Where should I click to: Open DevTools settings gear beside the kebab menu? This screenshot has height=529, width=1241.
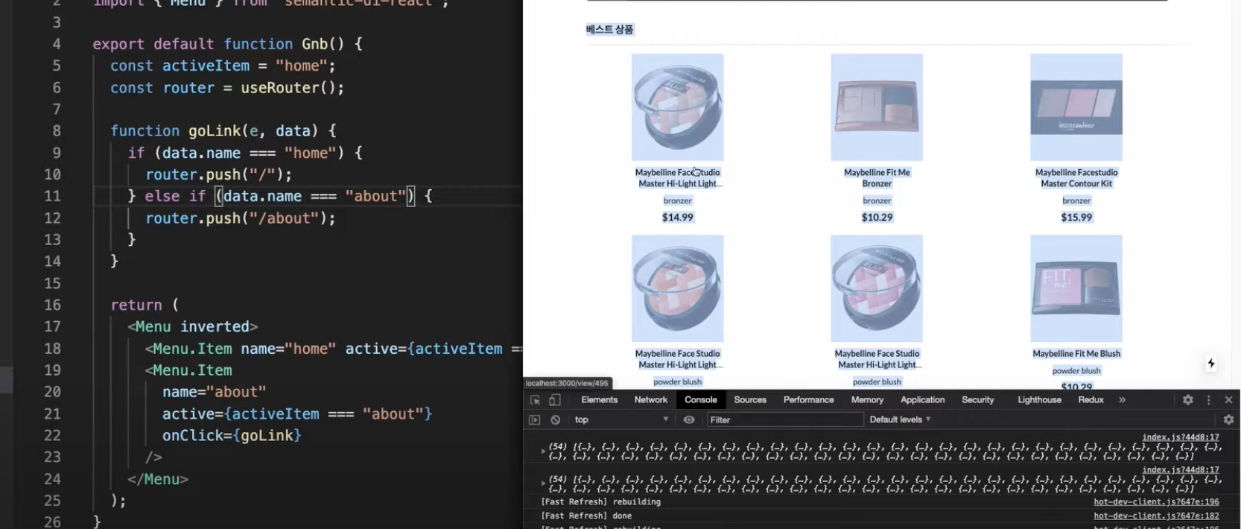pyautogui.click(x=1188, y=400)
